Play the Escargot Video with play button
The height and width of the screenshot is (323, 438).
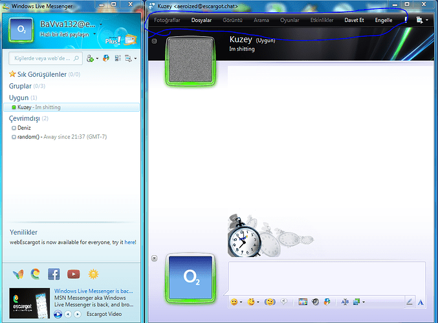click(x=58, y=315)
